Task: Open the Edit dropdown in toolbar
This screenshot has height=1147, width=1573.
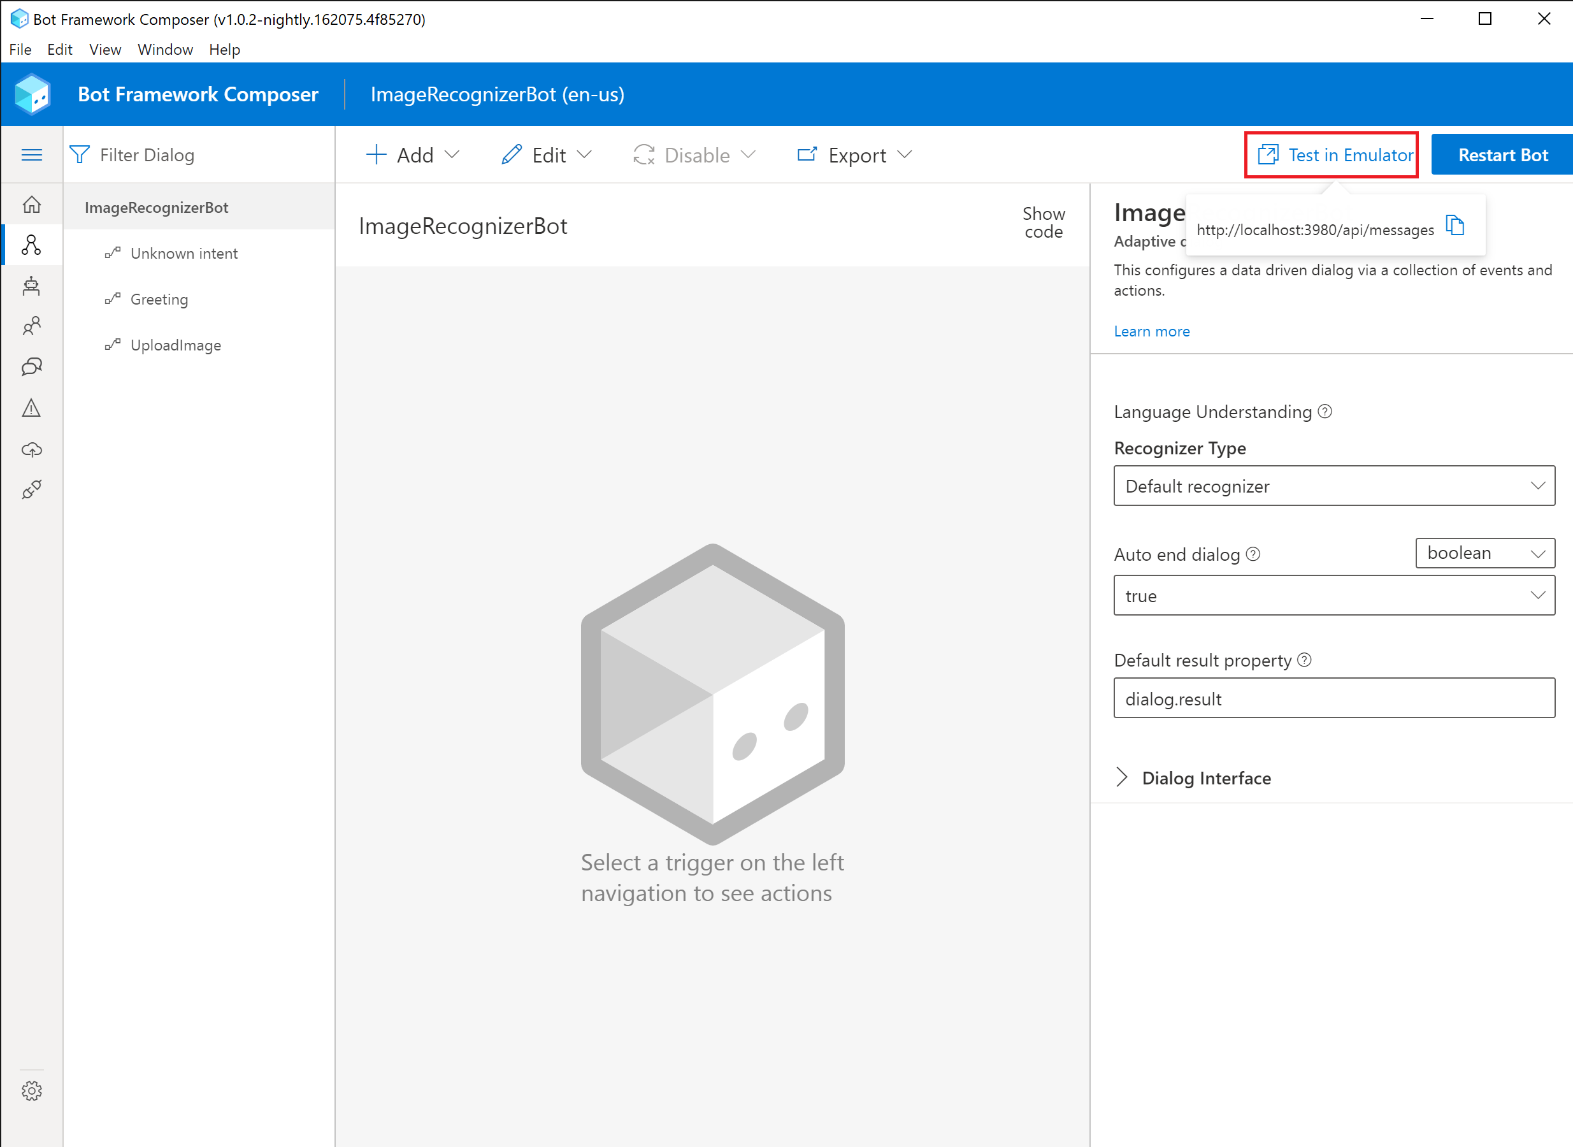Action: pyautogui.click(x=547, y=155)
